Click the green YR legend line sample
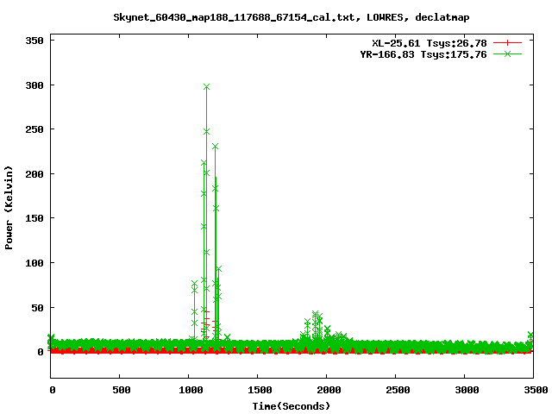The width and height of the screenshot is (552, 414). click(507, 54)
